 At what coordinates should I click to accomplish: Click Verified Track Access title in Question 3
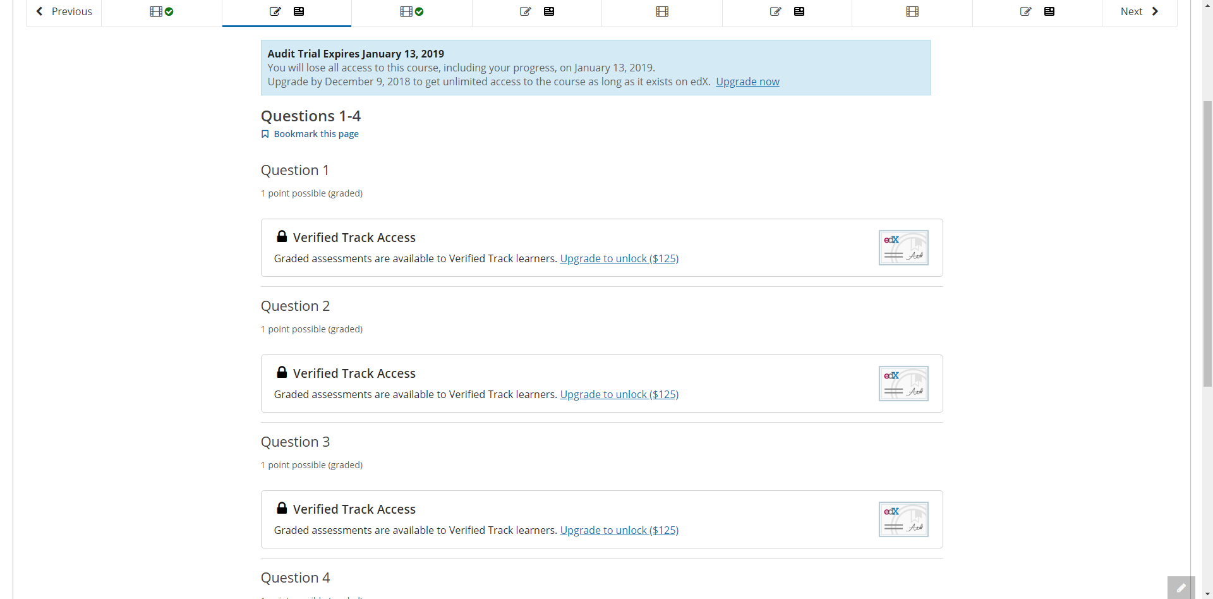click(354, 509)
